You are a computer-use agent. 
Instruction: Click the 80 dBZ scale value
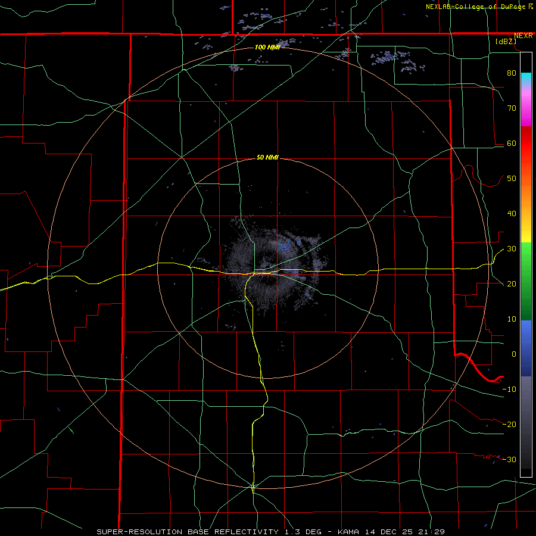512,73
